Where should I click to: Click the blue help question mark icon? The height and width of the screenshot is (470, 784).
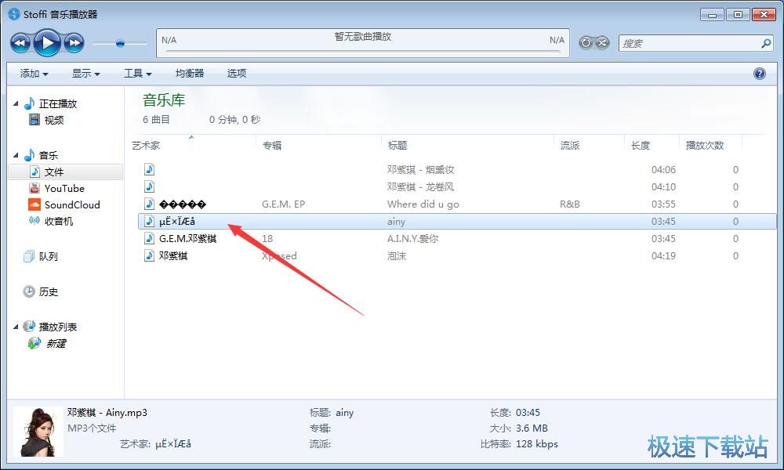759,74
